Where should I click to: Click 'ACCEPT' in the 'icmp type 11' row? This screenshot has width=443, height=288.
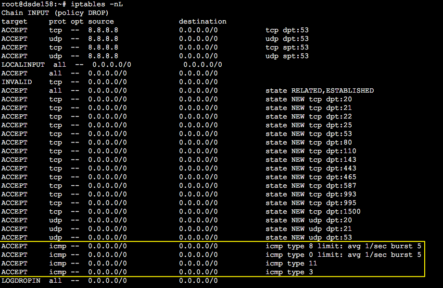[14, 264]
